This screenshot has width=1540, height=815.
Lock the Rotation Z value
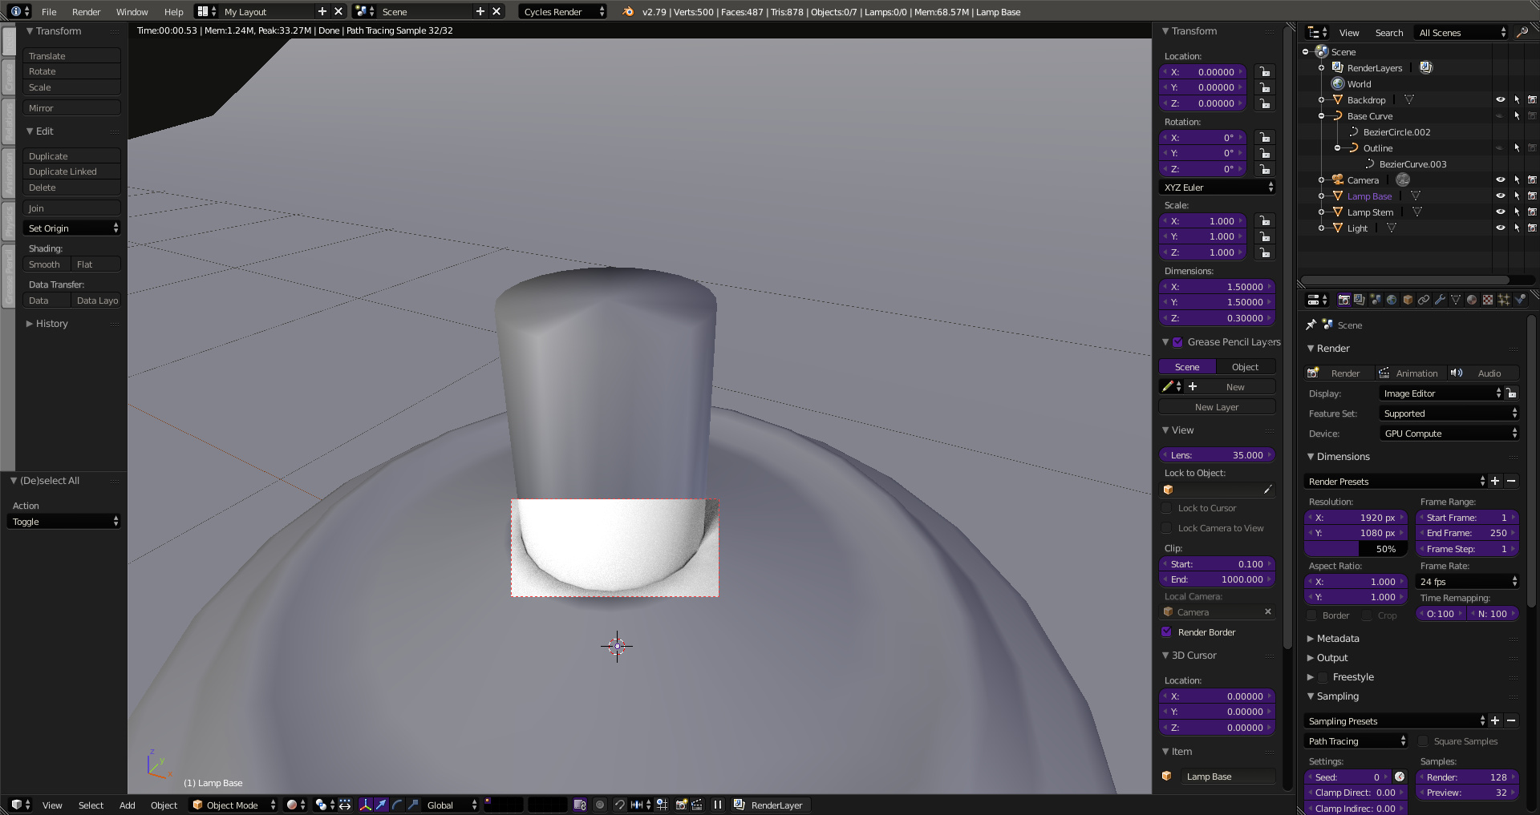1264,169
